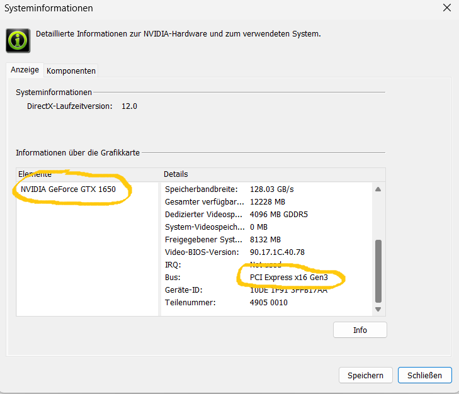
Task: Select the System-Videospeich... 0 MB row
Action: [x=267, y=227]
